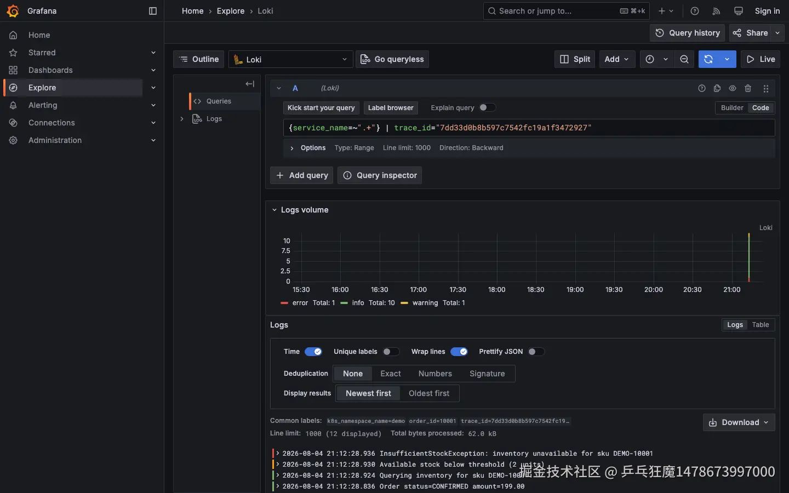The image size is (789, 493).
Task: Select None deduplication
Action: point(353,374)
